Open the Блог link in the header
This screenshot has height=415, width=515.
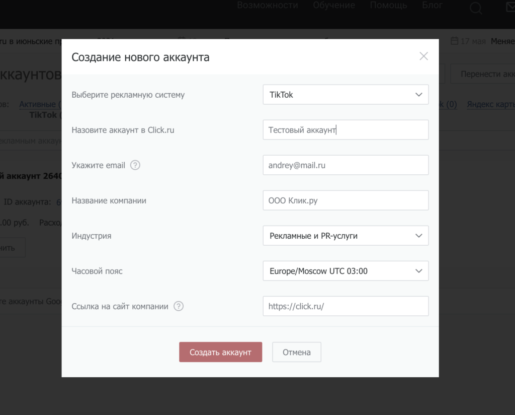[432, 5]
